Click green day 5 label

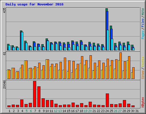27,111
